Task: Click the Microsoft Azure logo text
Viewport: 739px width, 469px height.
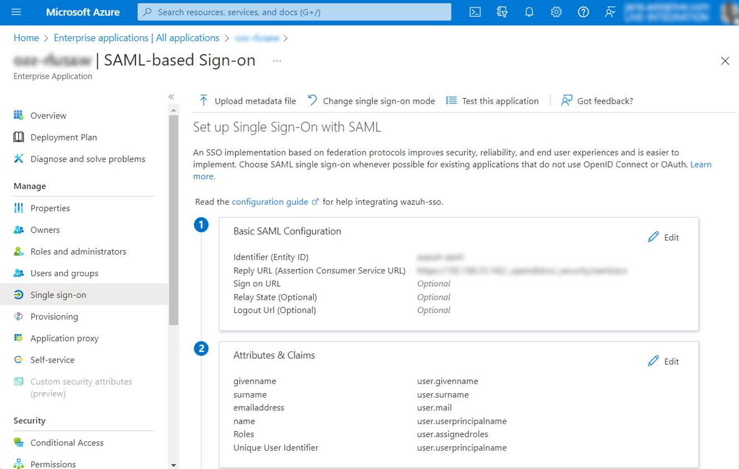Action: pyautogui.click(x=82, y=12)
